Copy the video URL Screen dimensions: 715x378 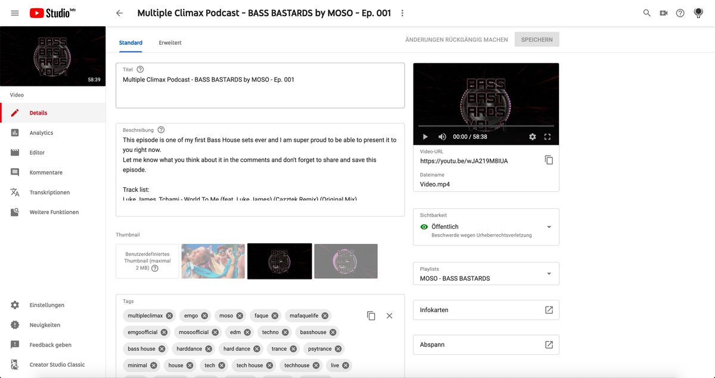549,160
